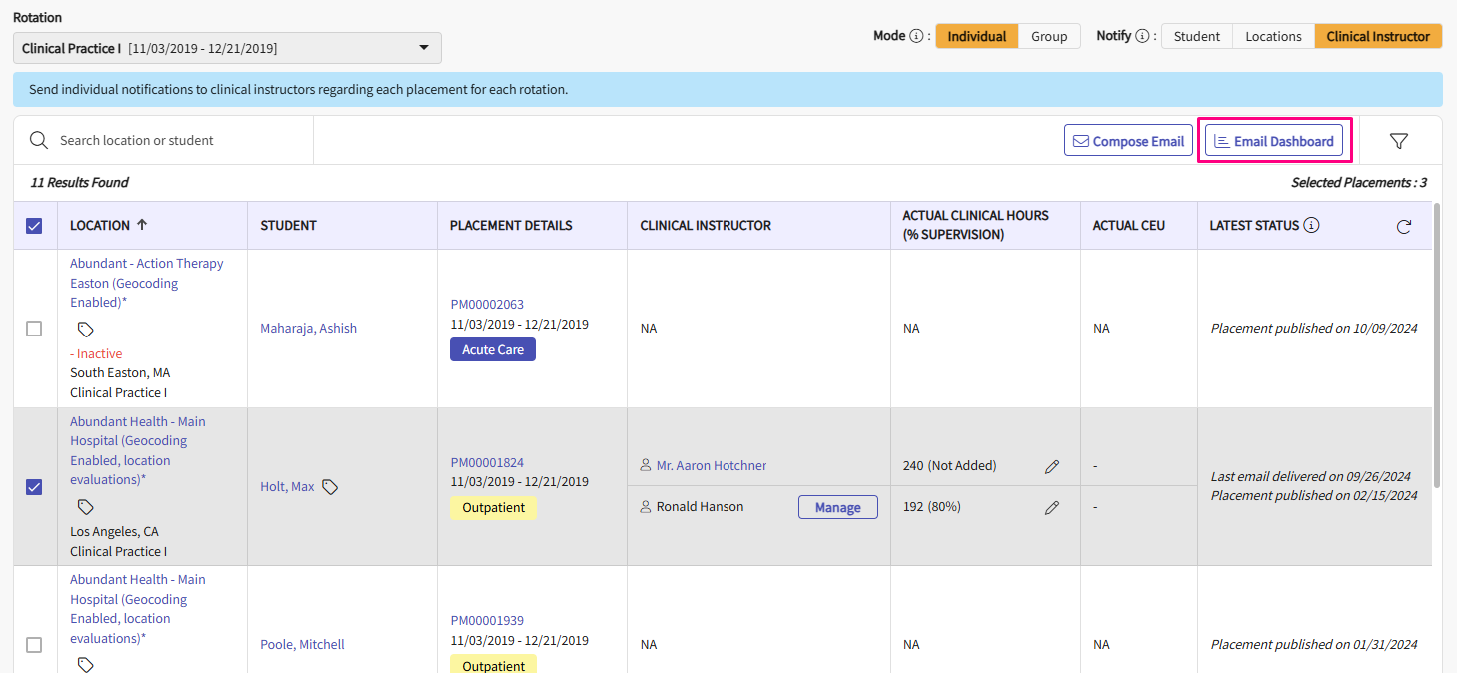Click 'Placement published on 10/09/2024'
1457x673 pixels.
1314,328
